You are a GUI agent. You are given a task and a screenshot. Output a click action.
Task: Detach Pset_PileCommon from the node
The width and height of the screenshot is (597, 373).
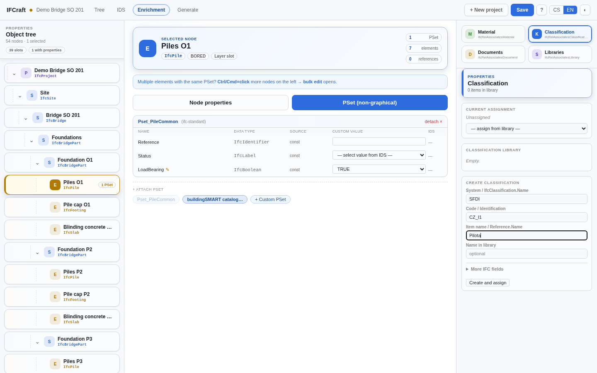point(433,121)
